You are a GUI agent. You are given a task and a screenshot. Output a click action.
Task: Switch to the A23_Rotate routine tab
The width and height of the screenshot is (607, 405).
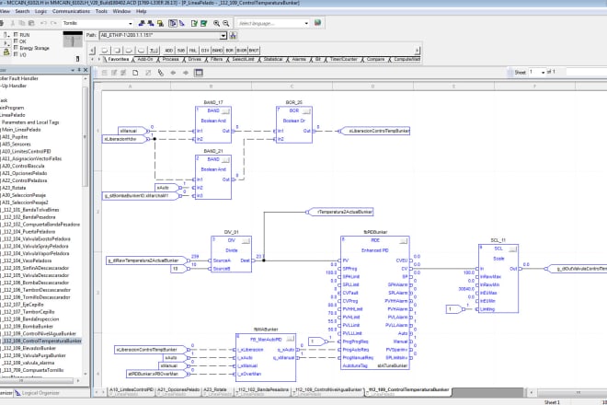click(x=215, y=391)
